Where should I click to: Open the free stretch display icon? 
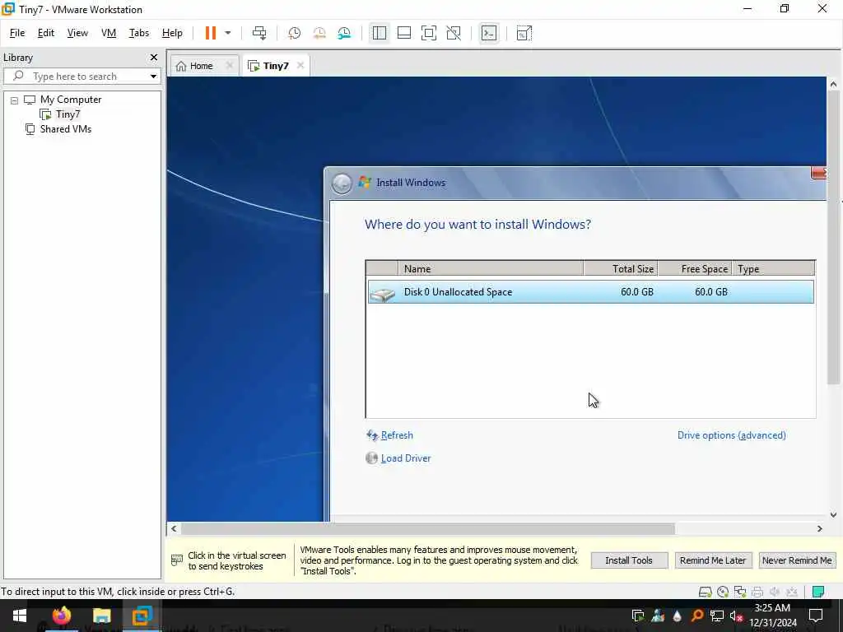[x=524, y=33]
